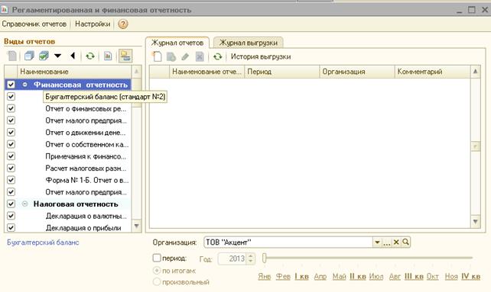Viewport: 491px width, 292px height.
Task: Click the delete mark icon in journal toolbar
Action: tap(200, 57)
